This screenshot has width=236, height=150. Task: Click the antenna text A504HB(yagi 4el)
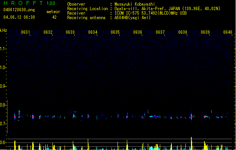pyautogui.click(x=132, y=18)
